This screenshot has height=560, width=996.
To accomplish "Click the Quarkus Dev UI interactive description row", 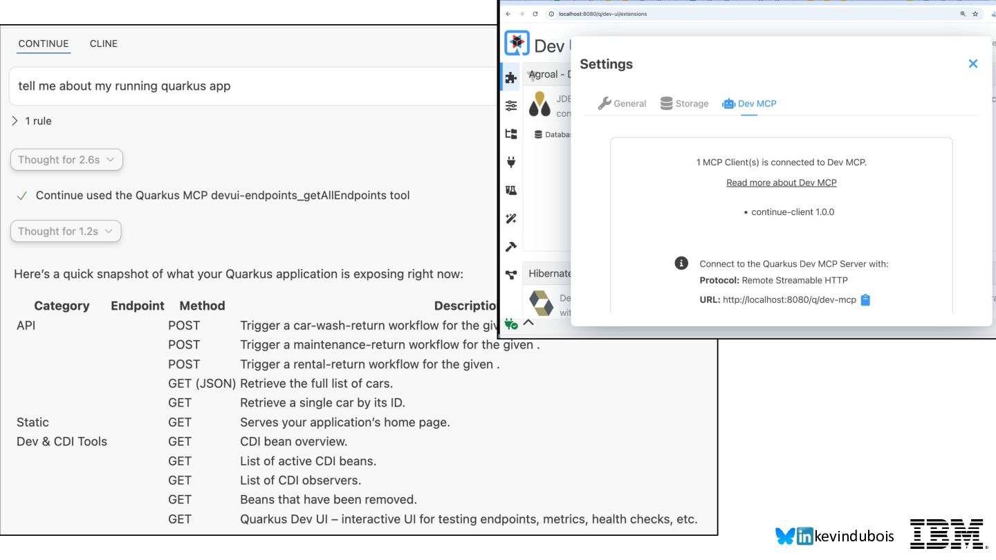I will [468, 519].
